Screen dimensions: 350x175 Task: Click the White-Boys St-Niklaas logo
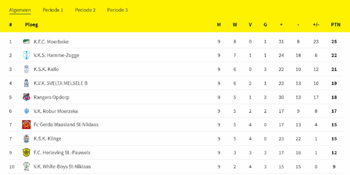click(x=26, y=166)
